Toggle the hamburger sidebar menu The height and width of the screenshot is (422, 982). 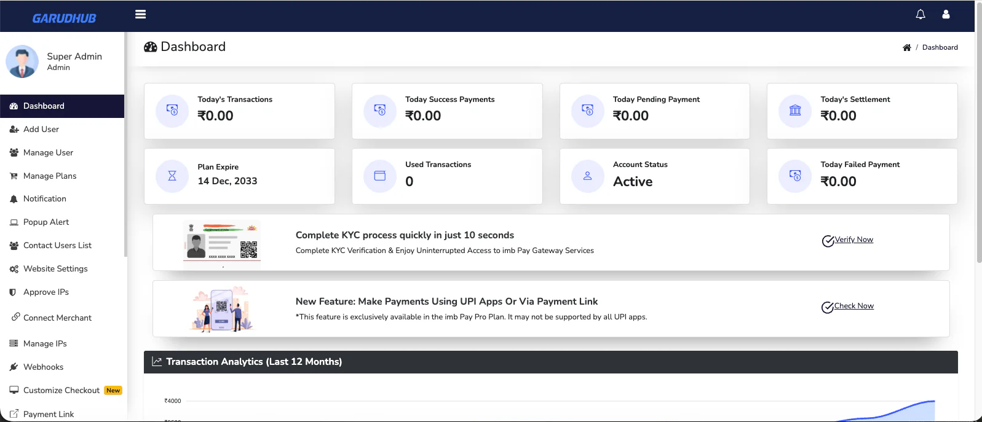[x=140, y=14]
